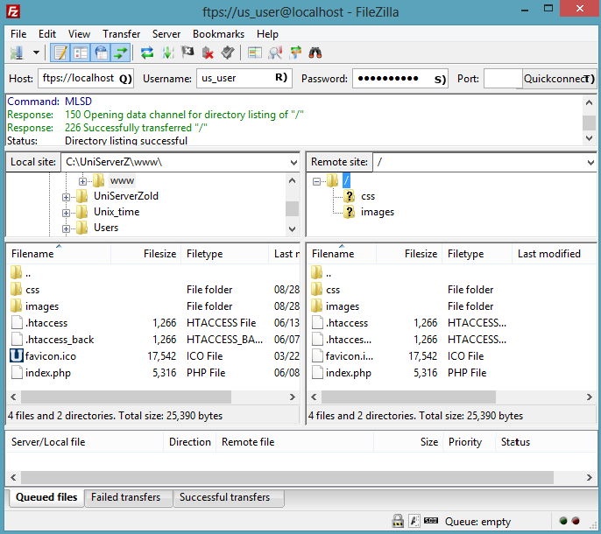Collapse the remote root folder

click(316, 181)
